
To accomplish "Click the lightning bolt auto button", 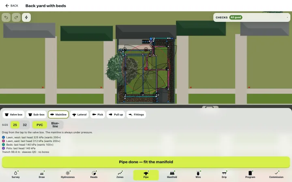I will [x=26, y=17].
